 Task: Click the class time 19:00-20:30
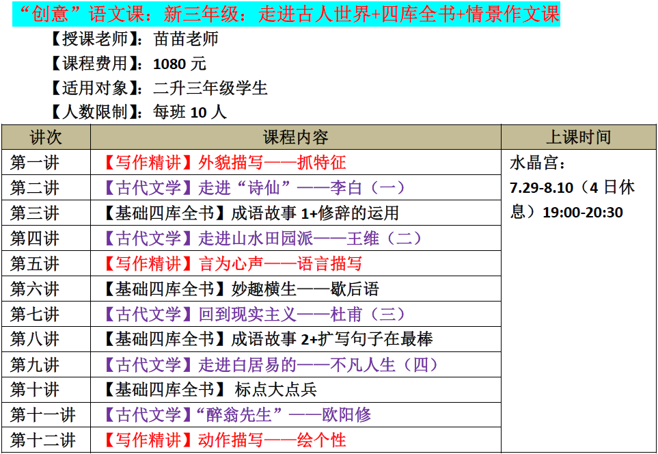tap(583, 213)
